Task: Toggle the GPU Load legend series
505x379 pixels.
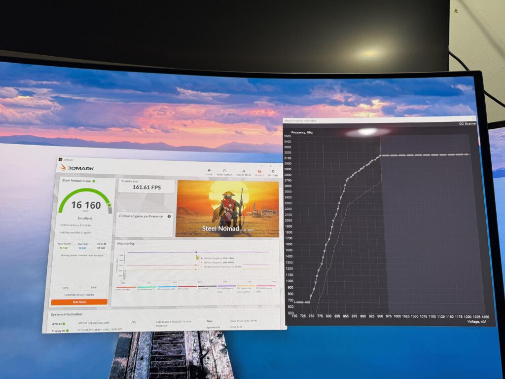Action: [187, 288]
